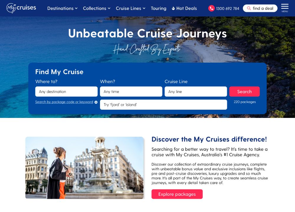Click Search by package code or keyword link
295x212 pixels.
tap(64, 102)
